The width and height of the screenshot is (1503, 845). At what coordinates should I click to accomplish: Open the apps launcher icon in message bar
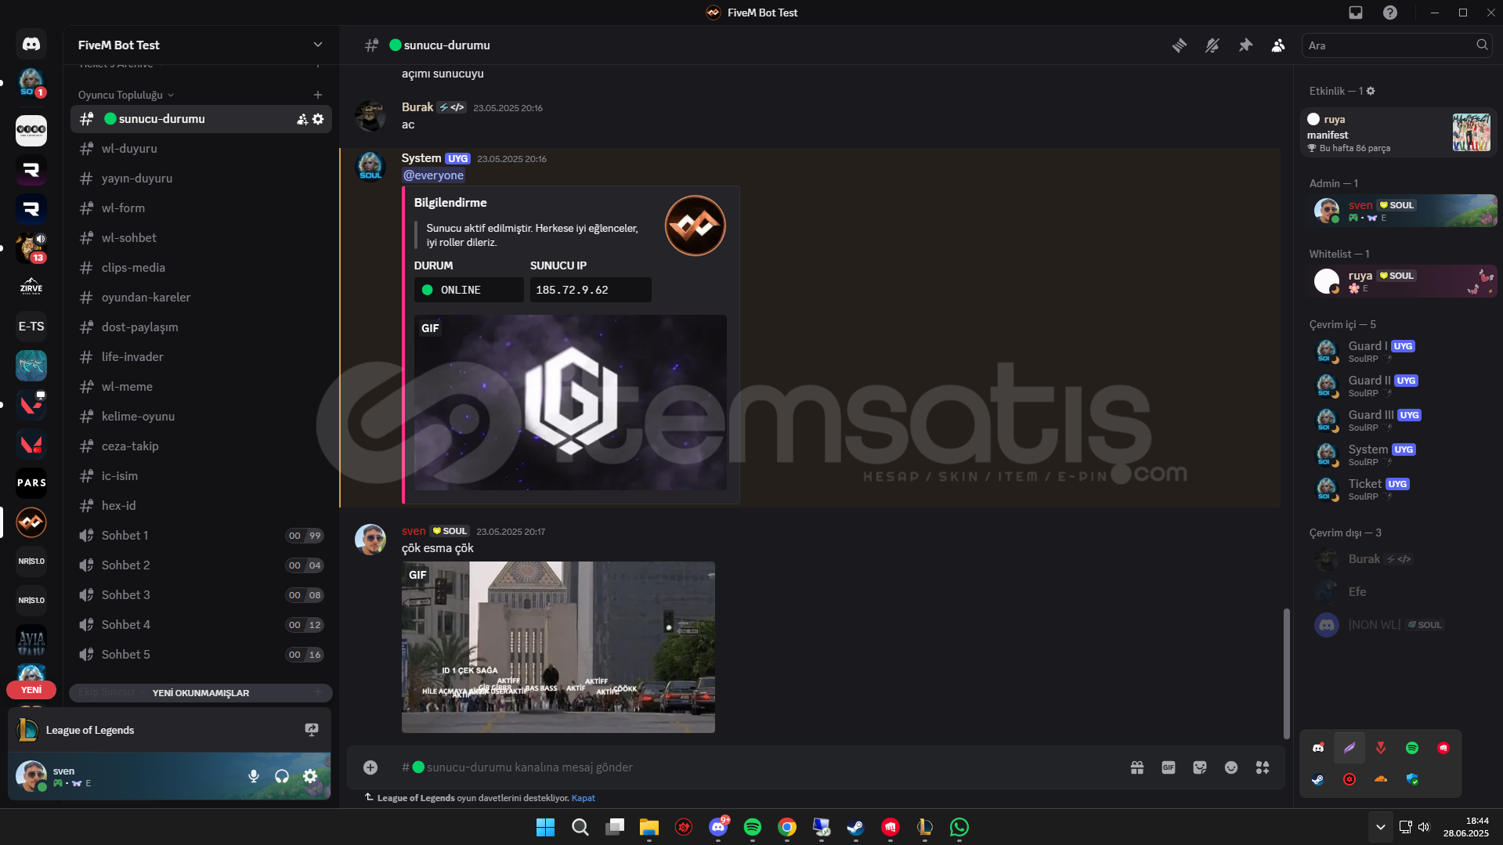point(1263,767)
